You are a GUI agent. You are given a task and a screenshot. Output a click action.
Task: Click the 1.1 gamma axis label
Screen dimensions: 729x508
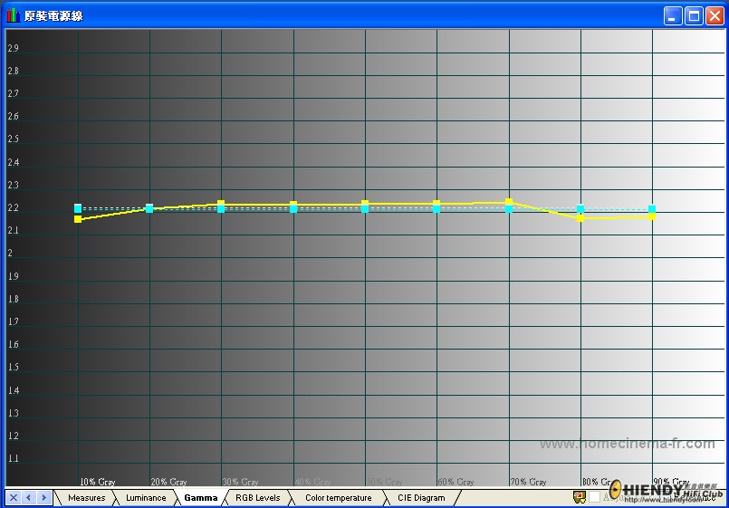click(x=13, y=458)
